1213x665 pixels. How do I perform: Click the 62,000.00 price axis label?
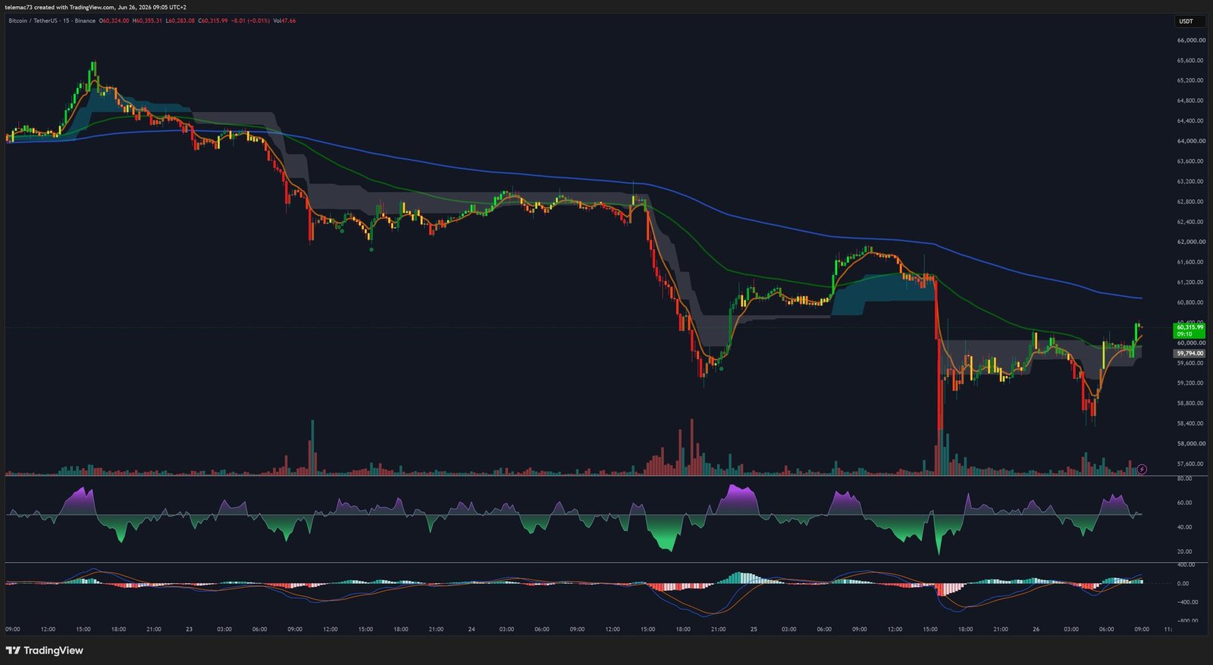click(x=1191, y=242)
